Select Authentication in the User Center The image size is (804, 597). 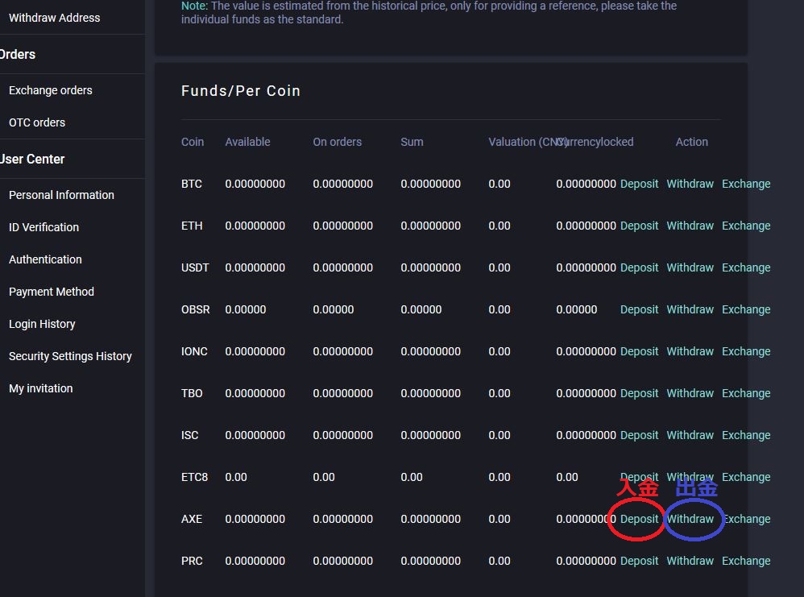click(45, 259)
